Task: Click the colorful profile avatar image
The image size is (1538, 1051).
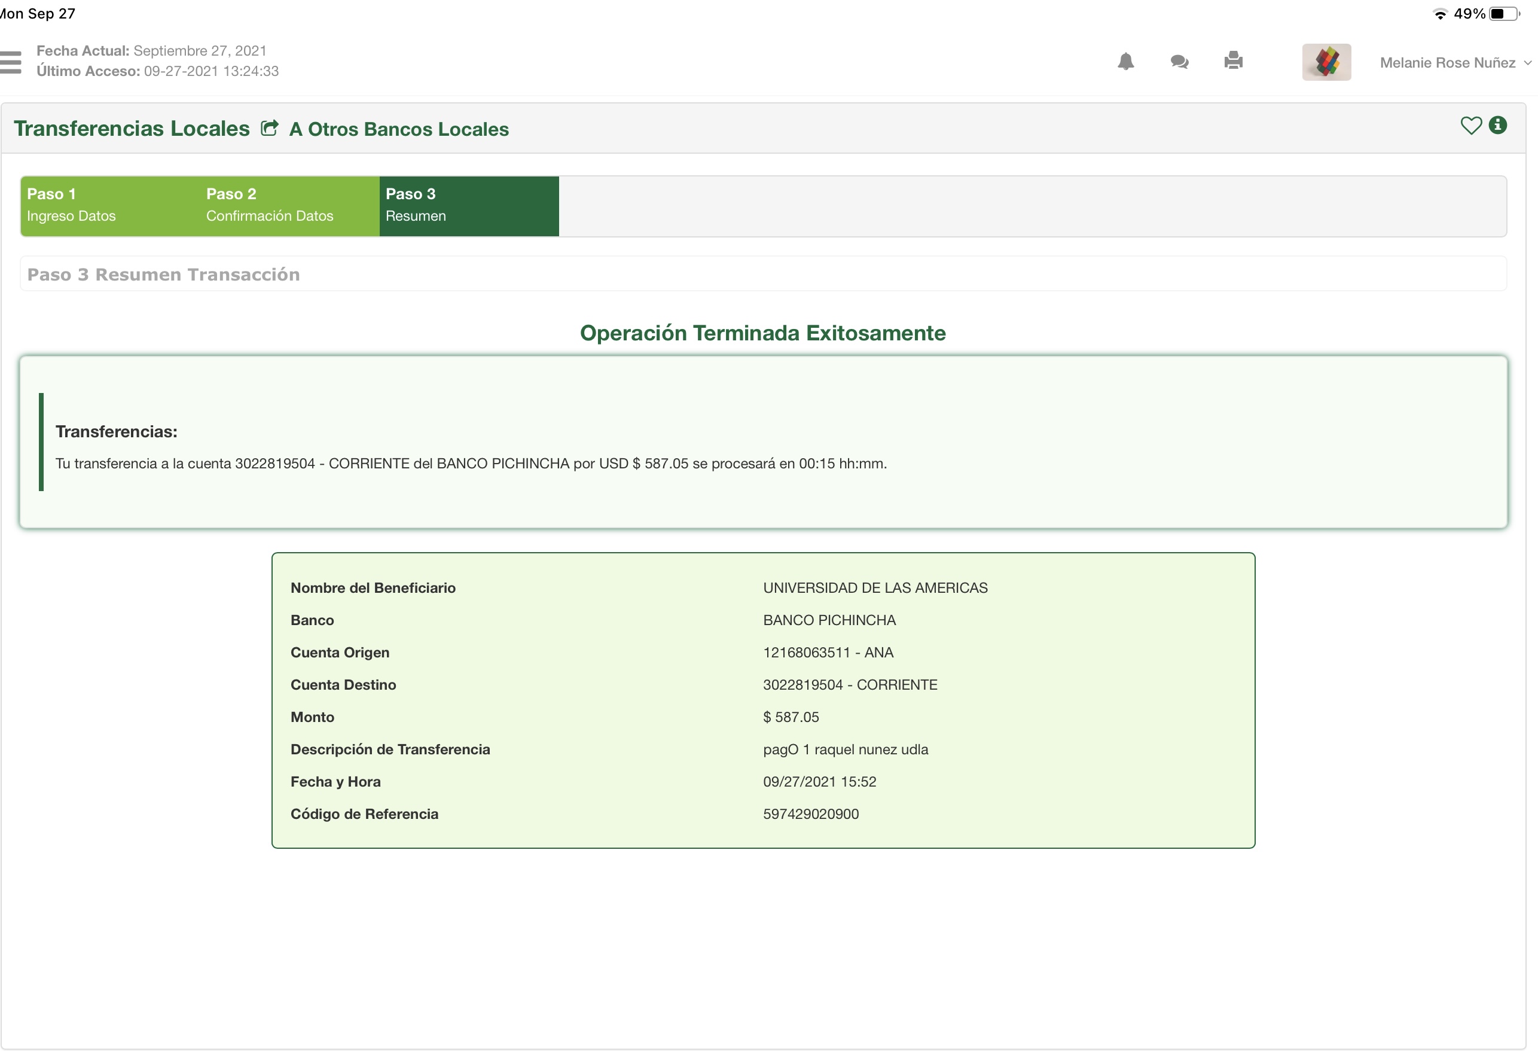Action: tap(1326, 62)
